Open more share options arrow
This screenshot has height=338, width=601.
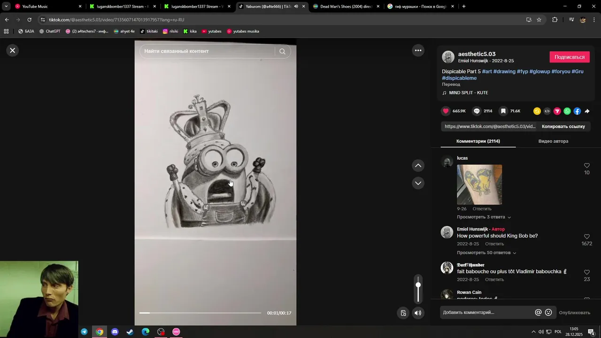[x=587, y=111]
